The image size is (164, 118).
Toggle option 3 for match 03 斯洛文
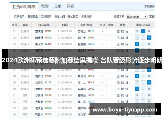pyautogui.click(x=137, y=44)
